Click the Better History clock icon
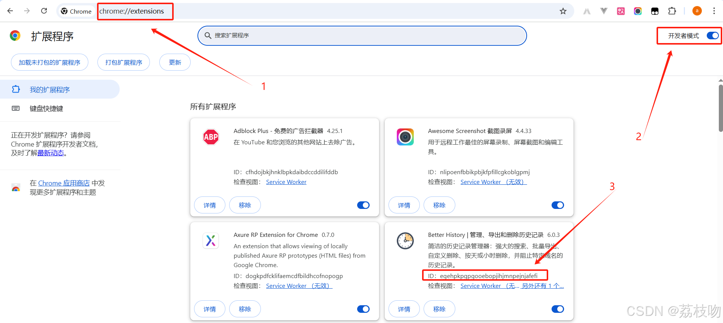 pyautogui.click(x=405, y=241)
